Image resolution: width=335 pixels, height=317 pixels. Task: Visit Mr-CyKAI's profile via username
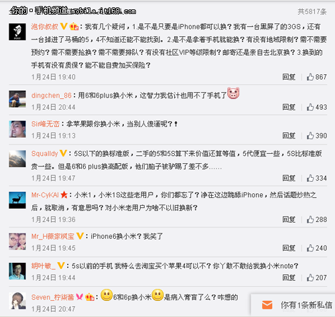(45, 195)
